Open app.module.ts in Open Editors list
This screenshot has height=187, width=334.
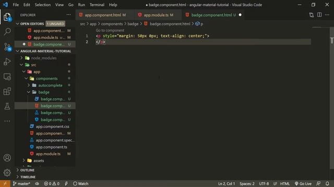coord(45,37)
